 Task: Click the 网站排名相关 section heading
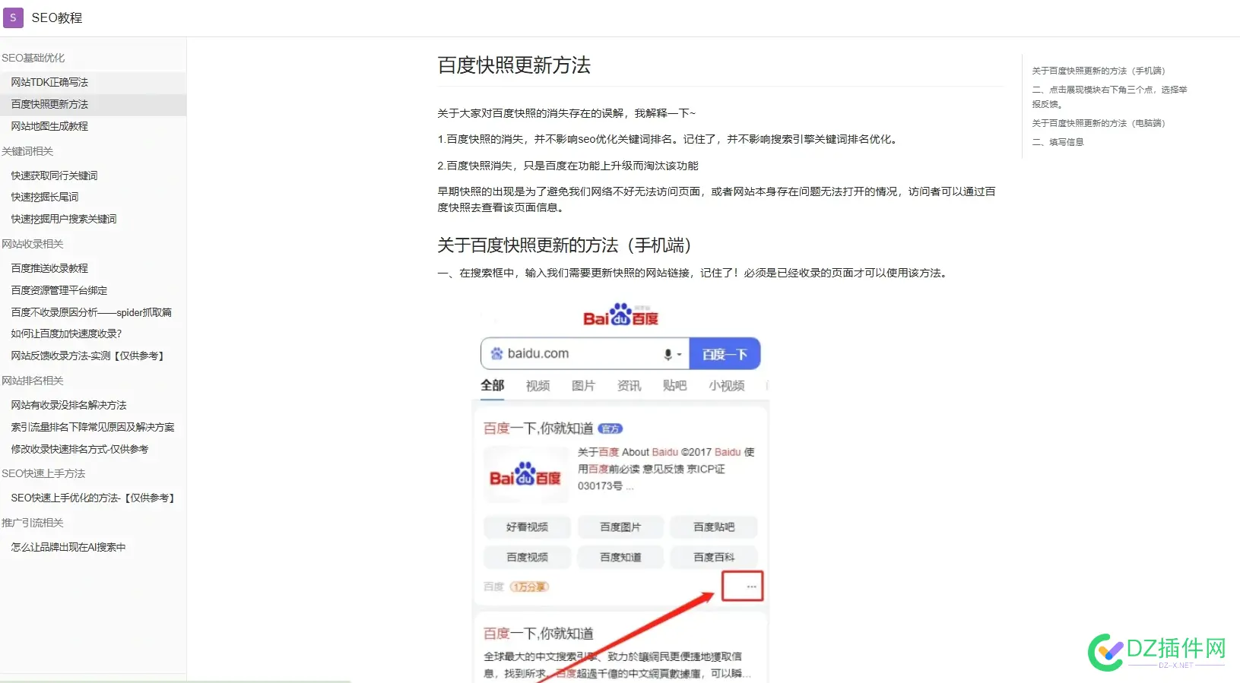coord(33,381)
